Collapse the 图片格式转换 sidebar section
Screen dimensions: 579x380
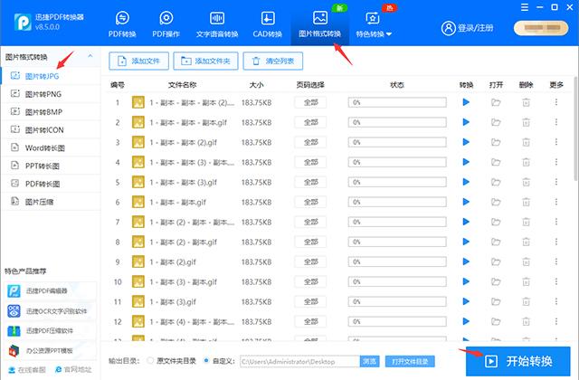[x=90, y=56]
